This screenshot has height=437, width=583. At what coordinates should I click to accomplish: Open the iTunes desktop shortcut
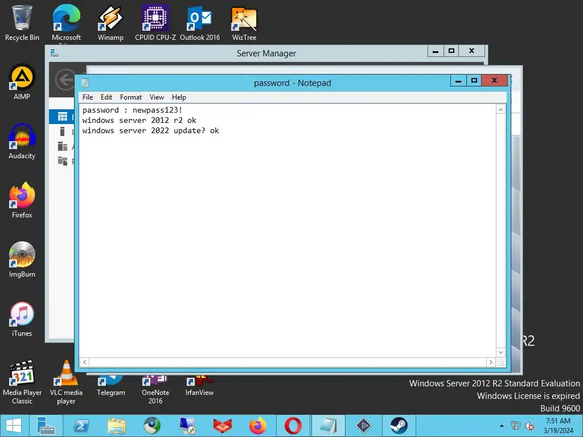tap(22, 319)
